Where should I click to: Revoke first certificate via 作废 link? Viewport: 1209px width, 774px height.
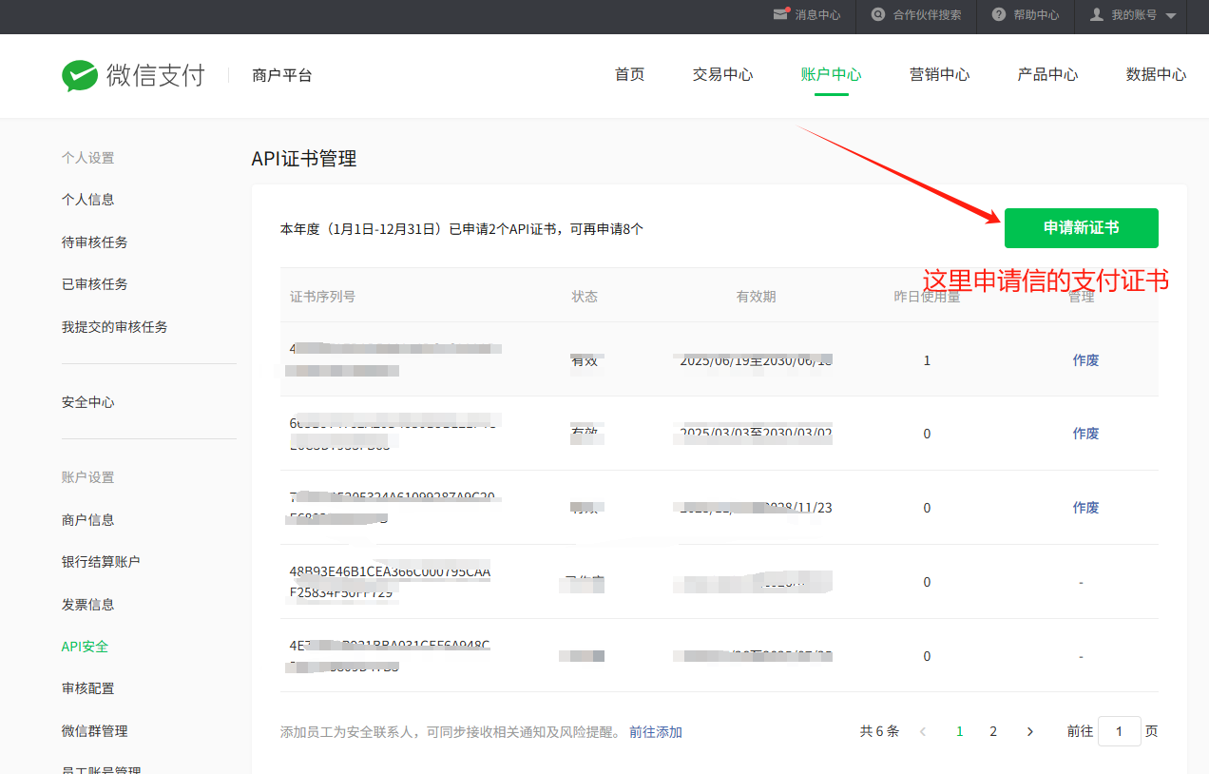click(x=1085, y=360)
